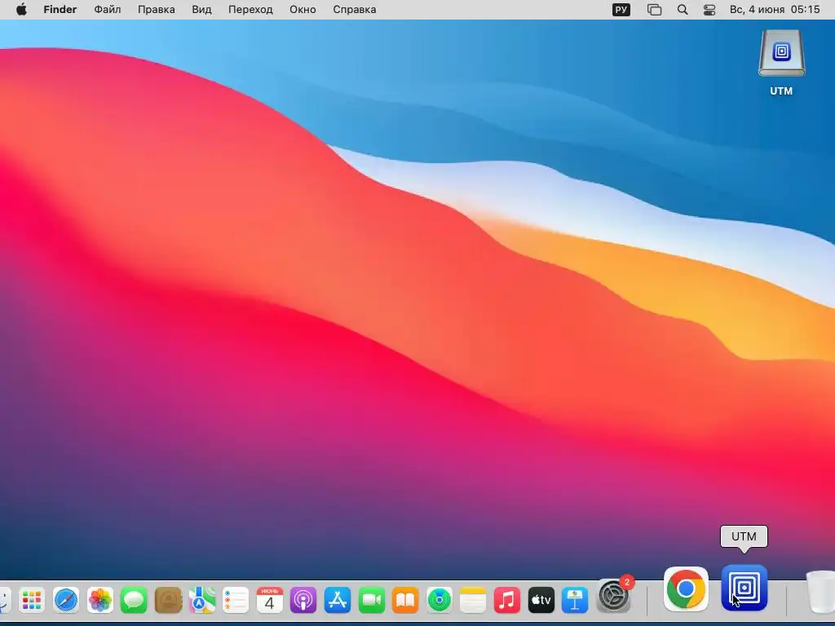Open the Правка menu

tap(156, 10)
